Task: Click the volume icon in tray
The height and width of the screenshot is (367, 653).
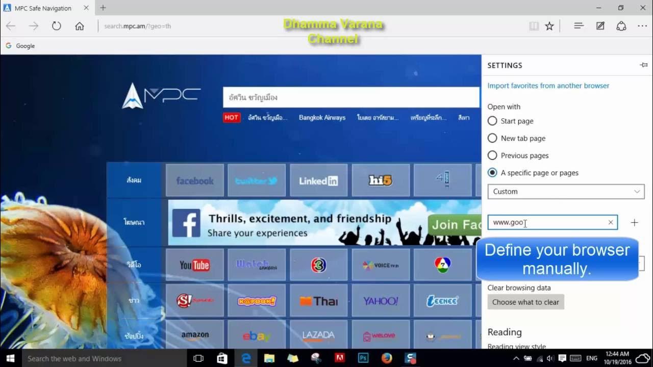Action: pos(550,358)
